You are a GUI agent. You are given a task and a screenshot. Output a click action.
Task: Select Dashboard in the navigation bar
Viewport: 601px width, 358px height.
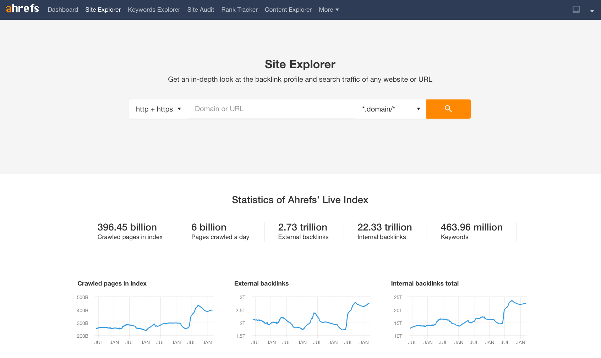63,10
